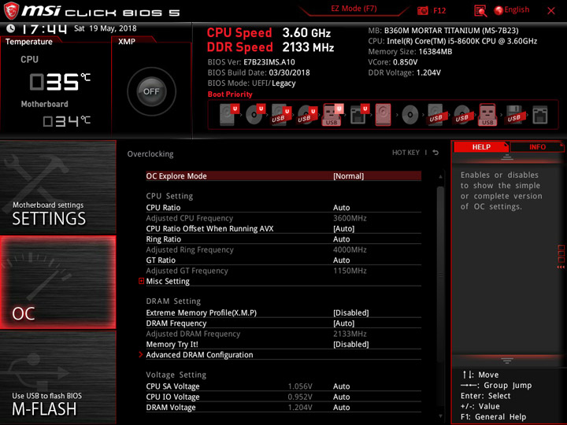Click the HOT KEY label
Screen dimensions: 567x425
[x=406, y=153]
